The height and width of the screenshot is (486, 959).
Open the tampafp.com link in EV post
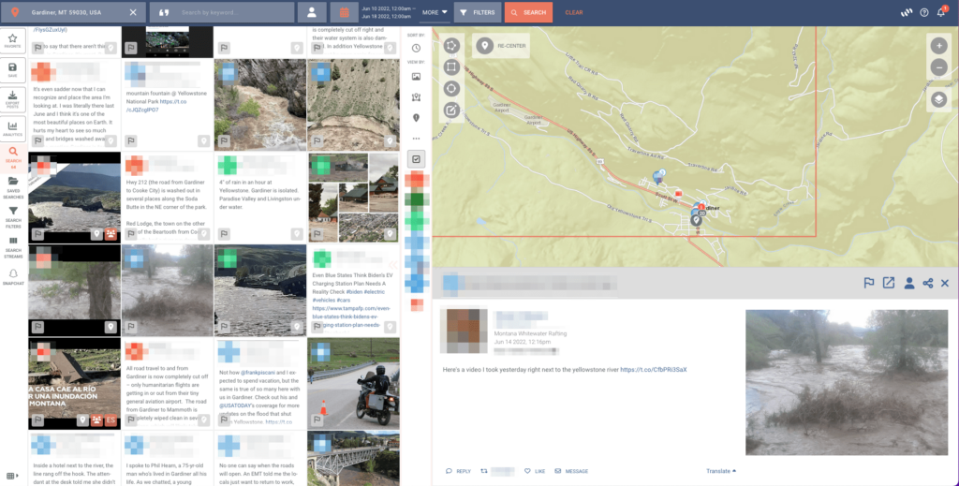(x=352, y=317)
